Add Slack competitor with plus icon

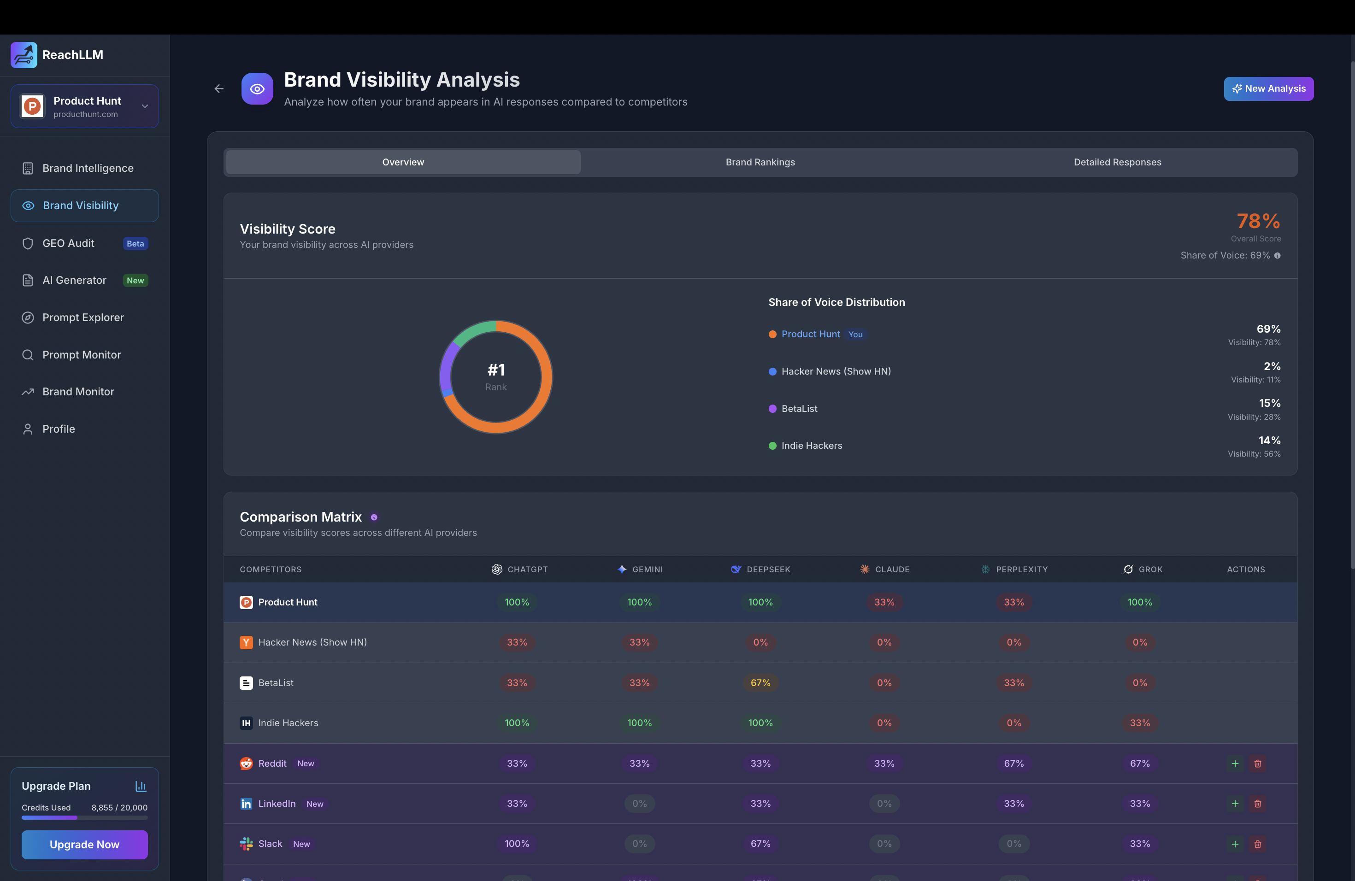click(1235, 844)
